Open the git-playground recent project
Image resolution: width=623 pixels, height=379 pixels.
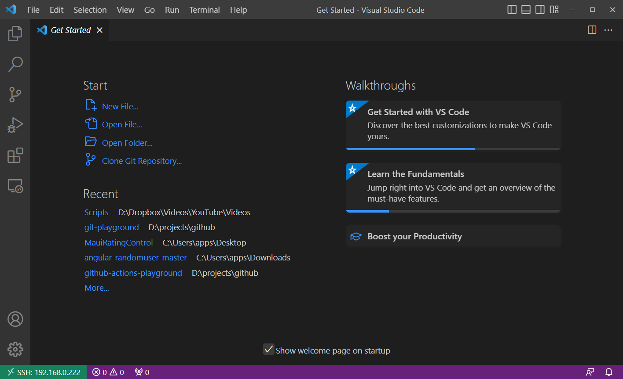[x=111, y=227]
